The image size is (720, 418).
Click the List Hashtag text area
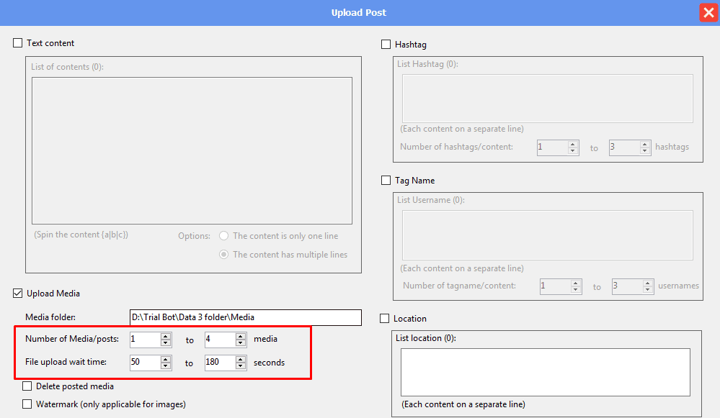[547, 98]
